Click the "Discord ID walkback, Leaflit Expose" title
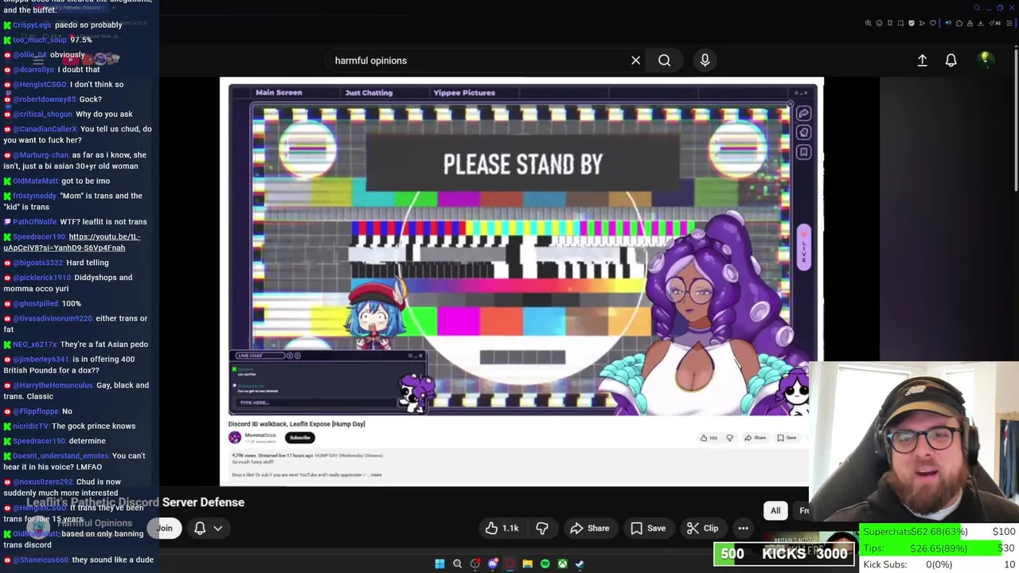1019x573 pixels. click(296, 424)
